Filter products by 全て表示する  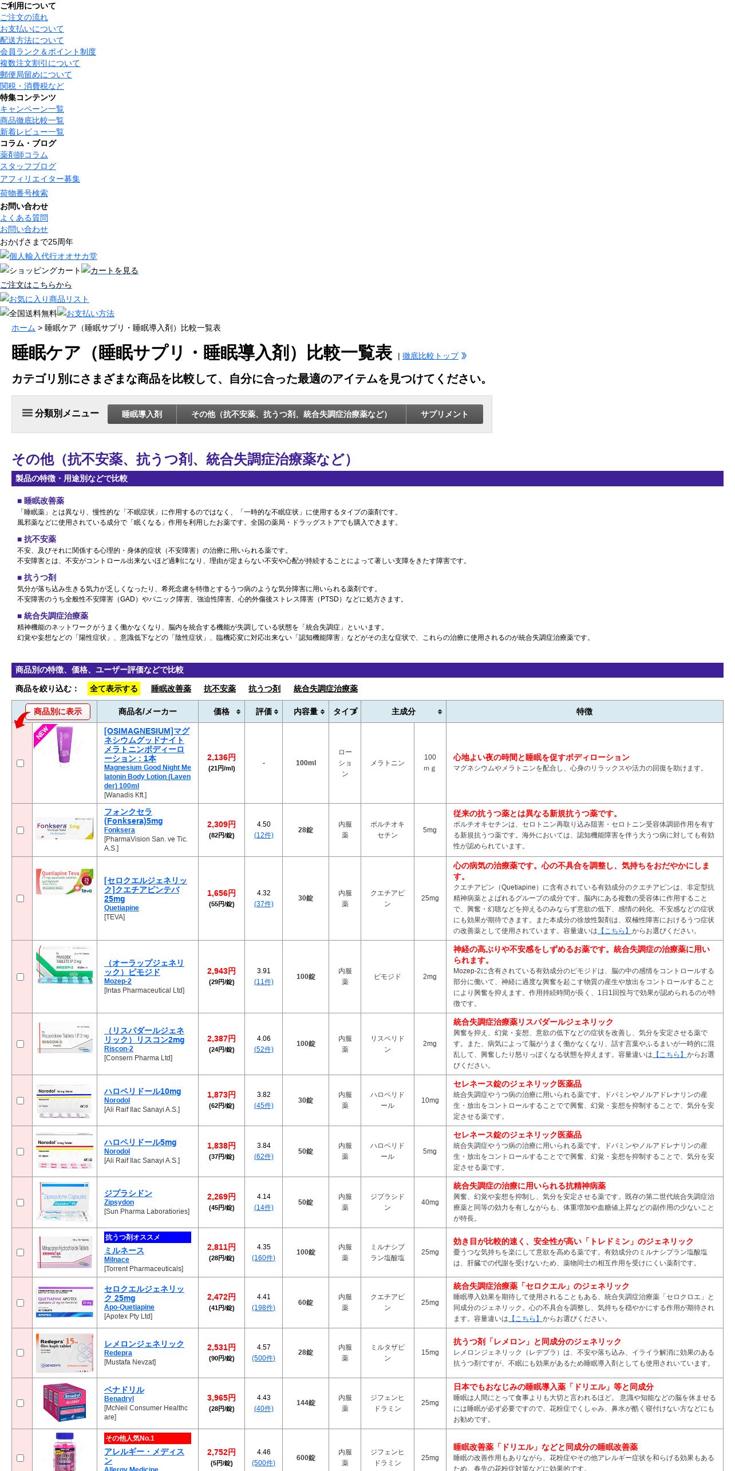point(114,689)
